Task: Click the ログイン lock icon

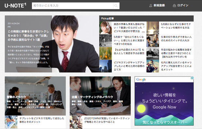Action: click(174, 6)
